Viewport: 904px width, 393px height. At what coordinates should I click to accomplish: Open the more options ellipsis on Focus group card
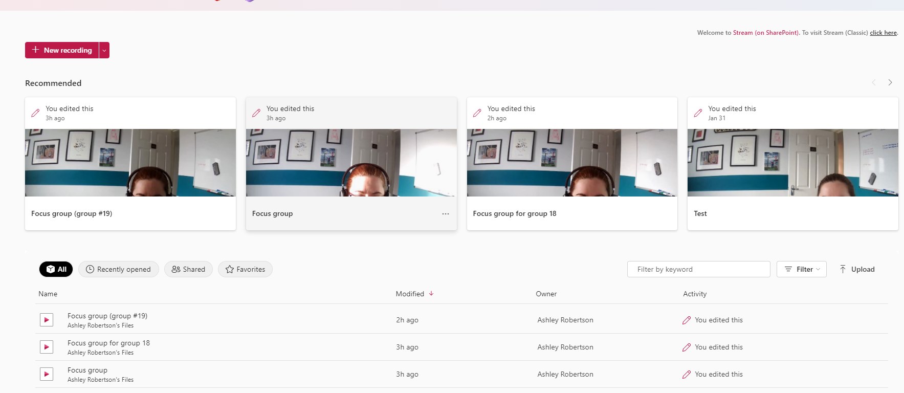(x=446, y=214)
